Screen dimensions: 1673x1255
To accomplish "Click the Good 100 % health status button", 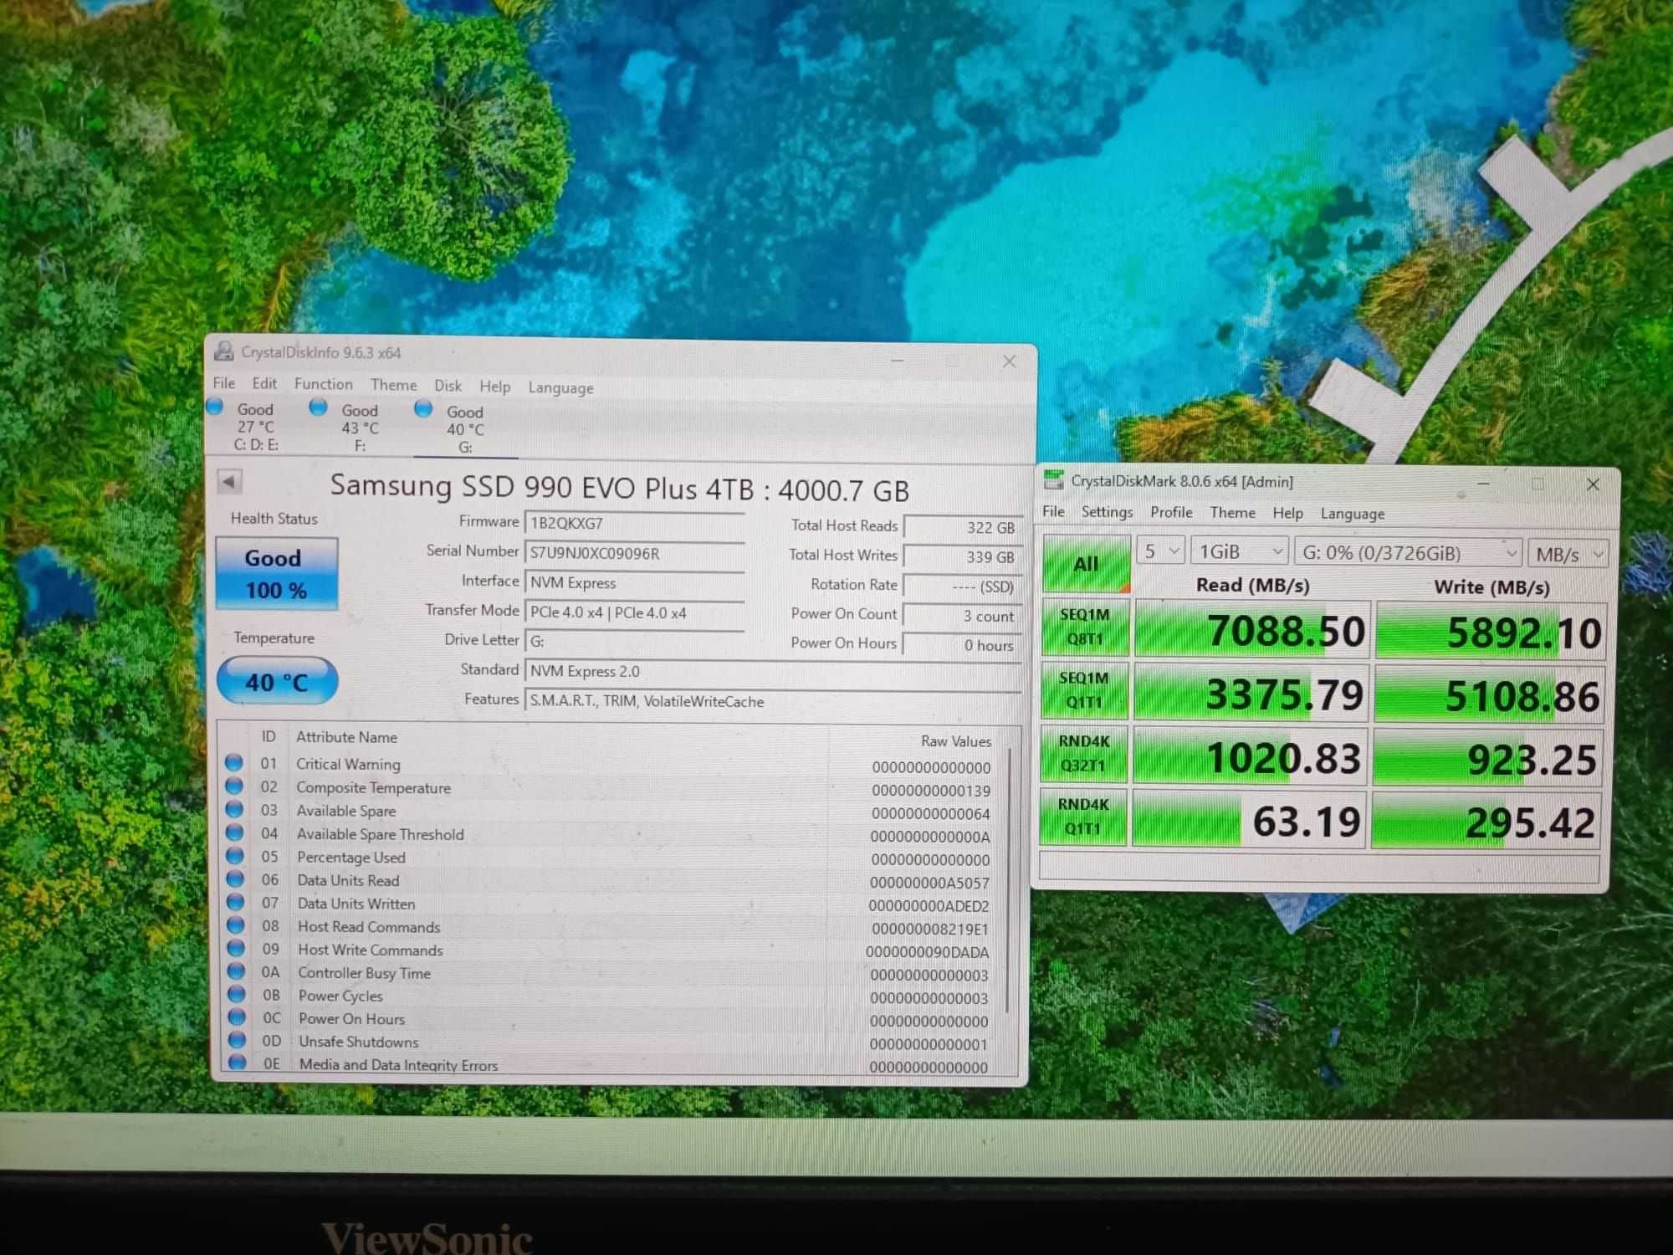I will click(x=276, y=574).
